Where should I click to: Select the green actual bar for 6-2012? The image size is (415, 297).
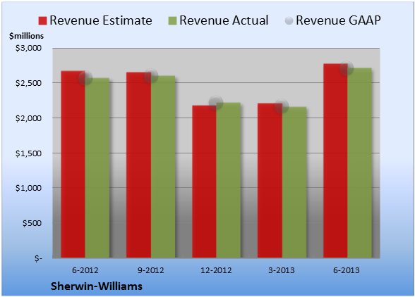97,168
